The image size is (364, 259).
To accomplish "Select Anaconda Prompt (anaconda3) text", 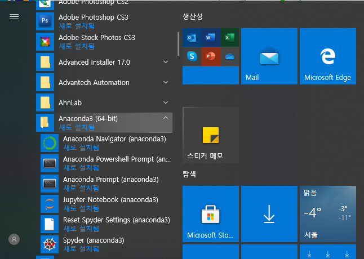I will click(x=111, y=180).
